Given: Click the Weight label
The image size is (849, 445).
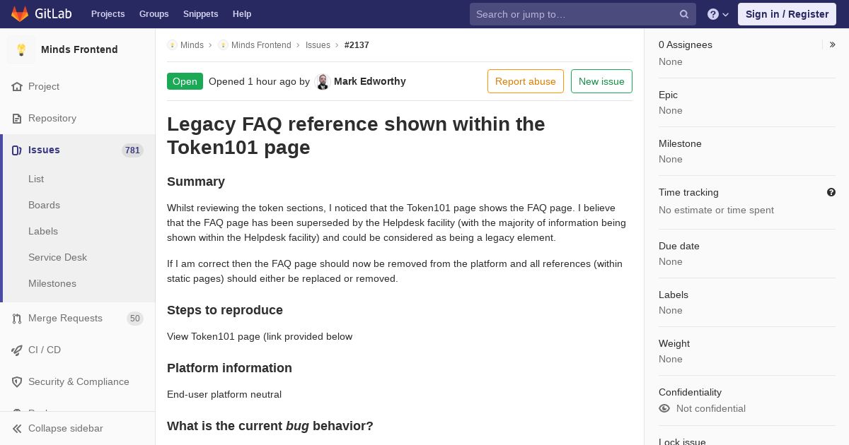Looking at the screenshot, I should (674, 343).
